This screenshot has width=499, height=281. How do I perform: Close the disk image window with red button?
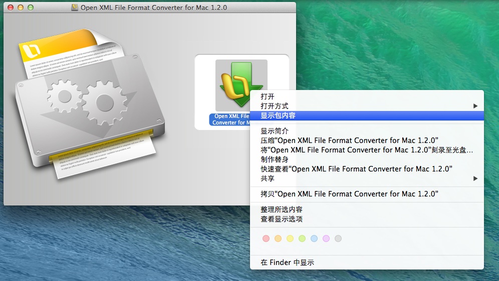[x=11, y=7]
